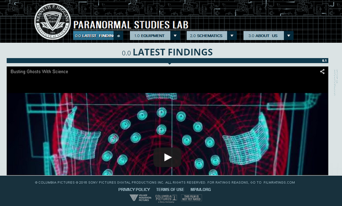Click the share icon on the video
The image size is (342, 206).
point(322,72)
